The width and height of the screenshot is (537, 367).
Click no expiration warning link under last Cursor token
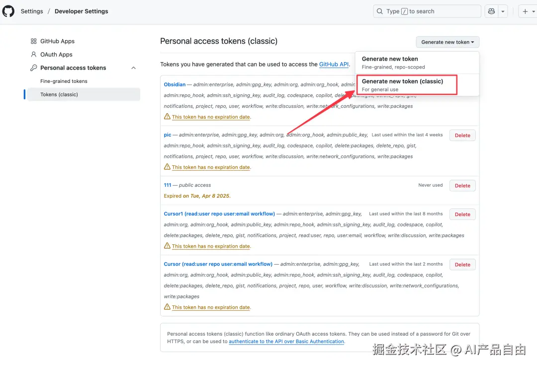pyautogui.click(x=211, y=307)
